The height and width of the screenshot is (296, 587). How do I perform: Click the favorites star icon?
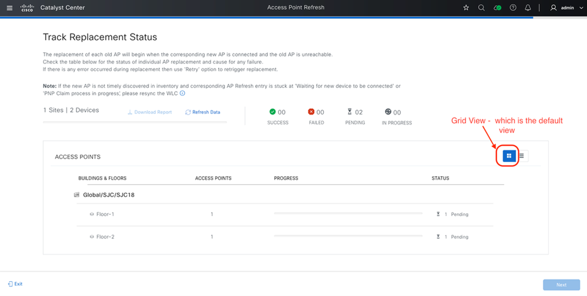click(x=466, y=8)
